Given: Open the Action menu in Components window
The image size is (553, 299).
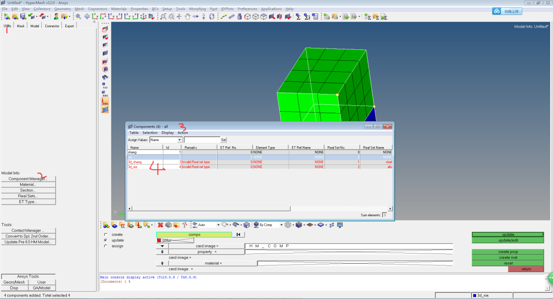Looking at the screenshot, I should pos(183,133).
